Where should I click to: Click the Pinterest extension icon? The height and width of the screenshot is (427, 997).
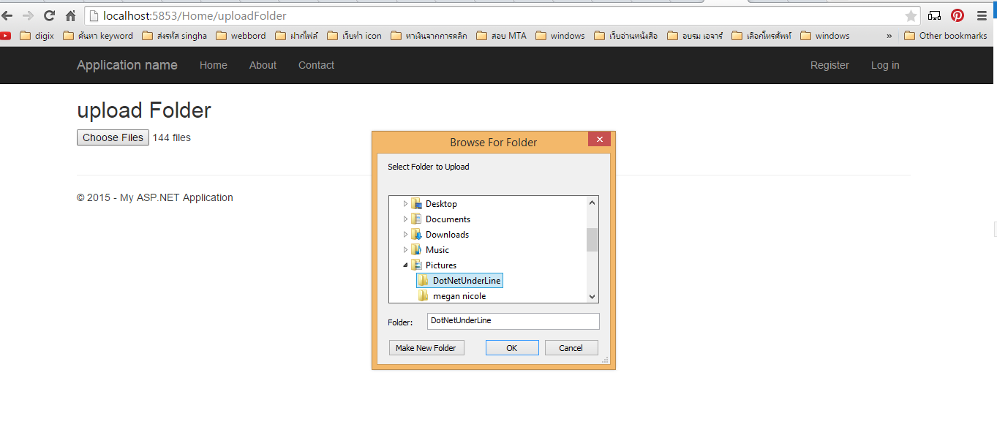click(957, 15)
